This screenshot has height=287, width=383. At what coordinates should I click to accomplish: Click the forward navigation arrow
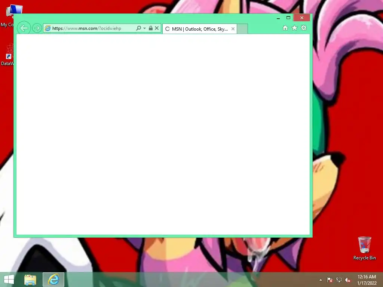37,28
